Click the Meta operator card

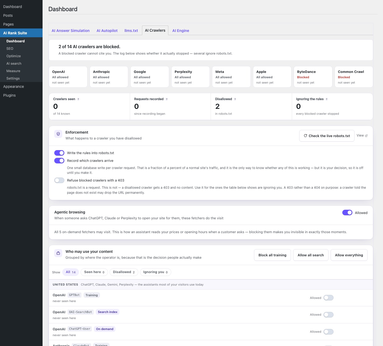pos(231,77)
